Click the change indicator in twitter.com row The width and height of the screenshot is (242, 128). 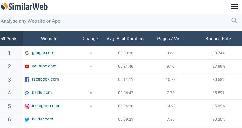tap(91, 119)
